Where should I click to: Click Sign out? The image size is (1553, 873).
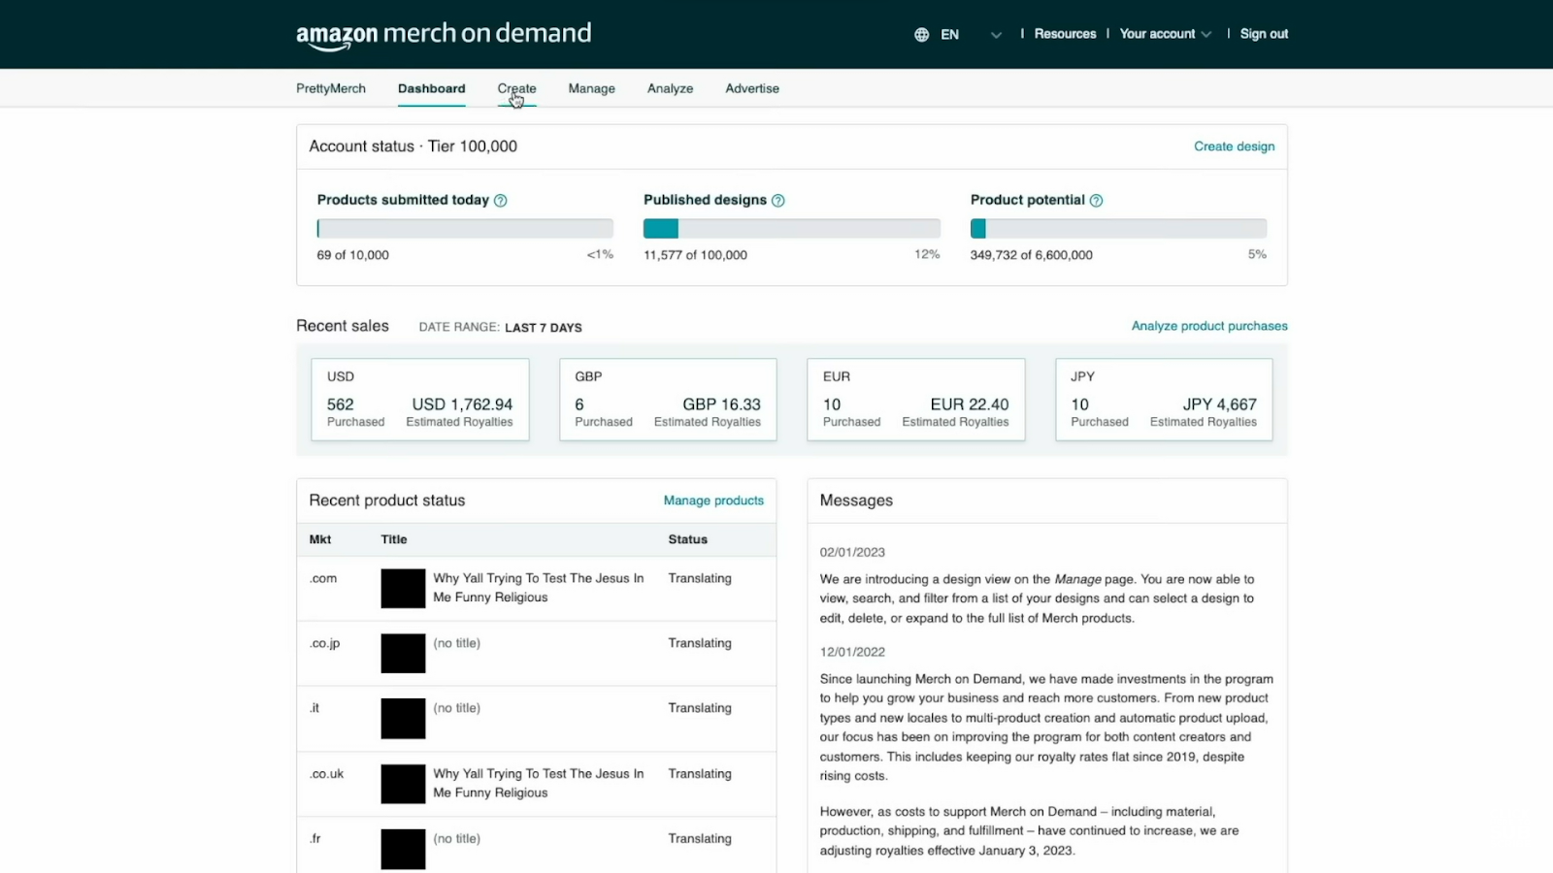tap(1264, 34)
